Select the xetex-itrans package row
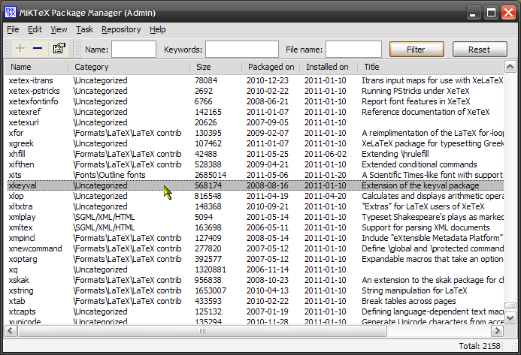The image size is (521, 355). pyautogui.click(x=255, y=80)
